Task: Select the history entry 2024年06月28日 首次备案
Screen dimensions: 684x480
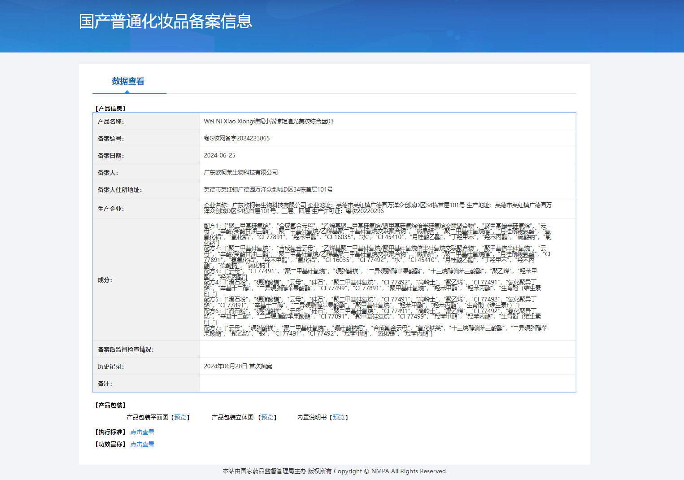Action: (238, 366)
